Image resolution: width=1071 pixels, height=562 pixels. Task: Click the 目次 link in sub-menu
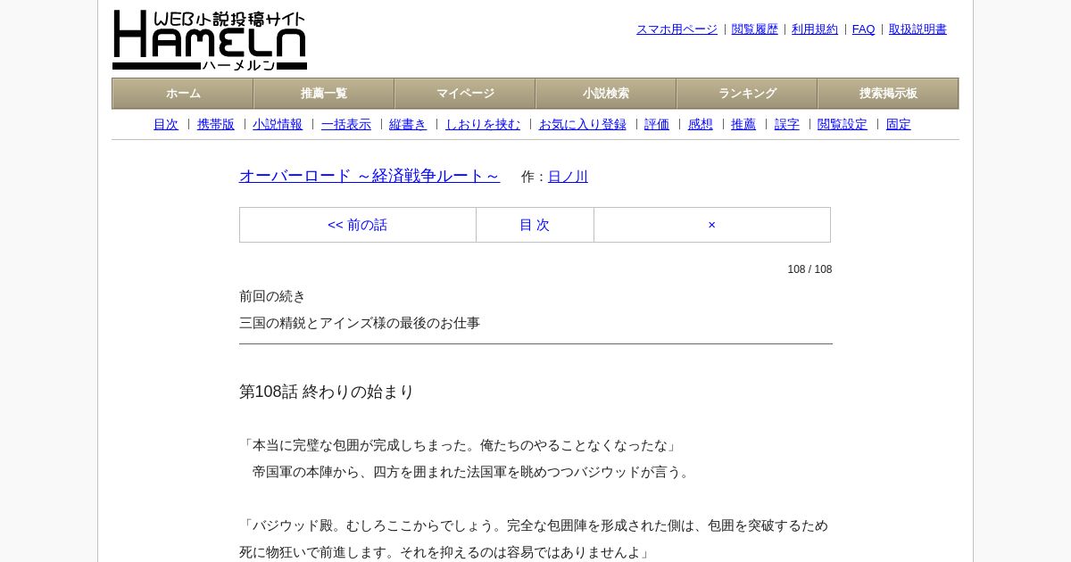pos(166,125)
